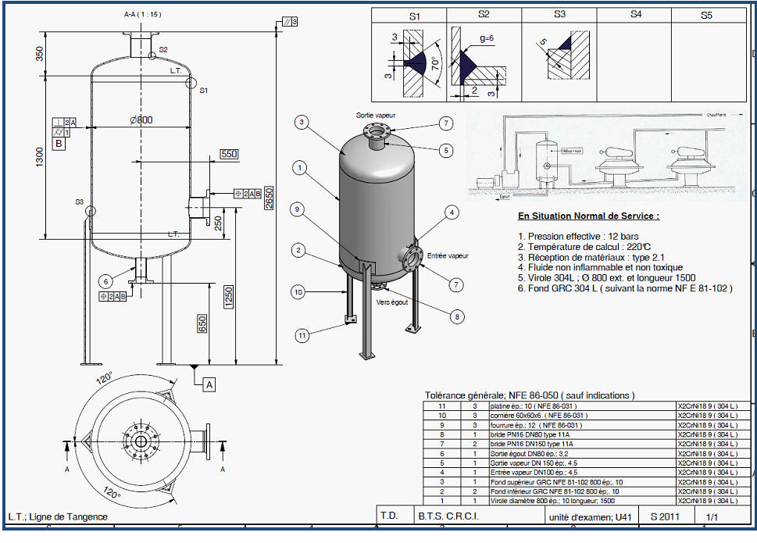Click row Fond supérieur GRC NFE 81-102

click(x=587, y=482)
